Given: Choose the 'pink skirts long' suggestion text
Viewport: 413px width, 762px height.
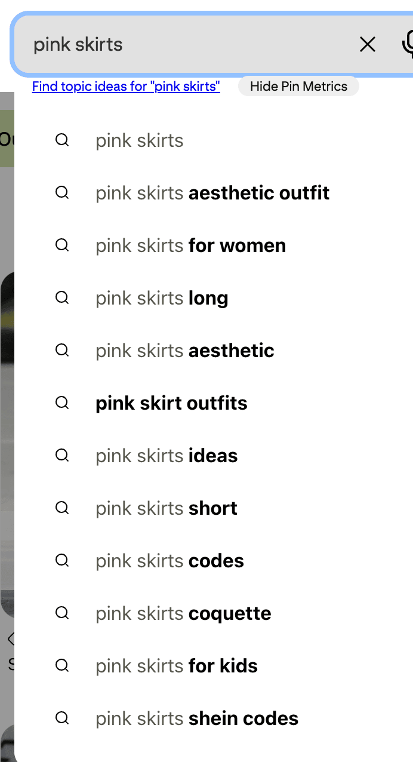Looking at the screenshot, I should pos(162,298).
